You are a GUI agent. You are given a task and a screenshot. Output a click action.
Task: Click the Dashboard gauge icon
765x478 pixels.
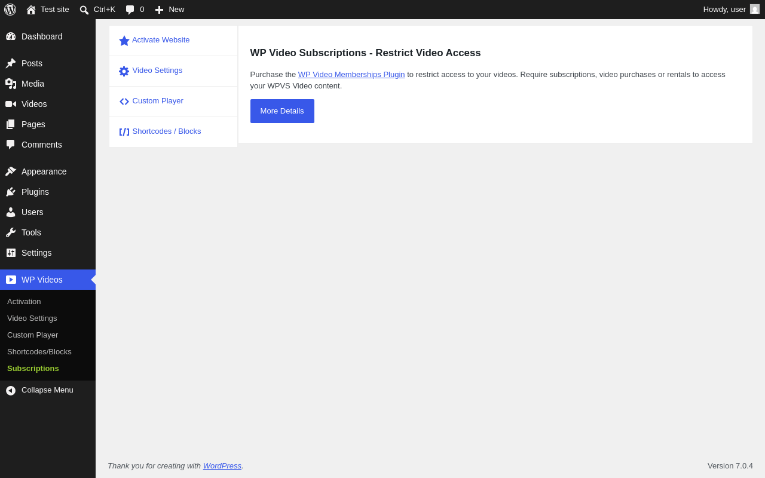tap(11, 36)
